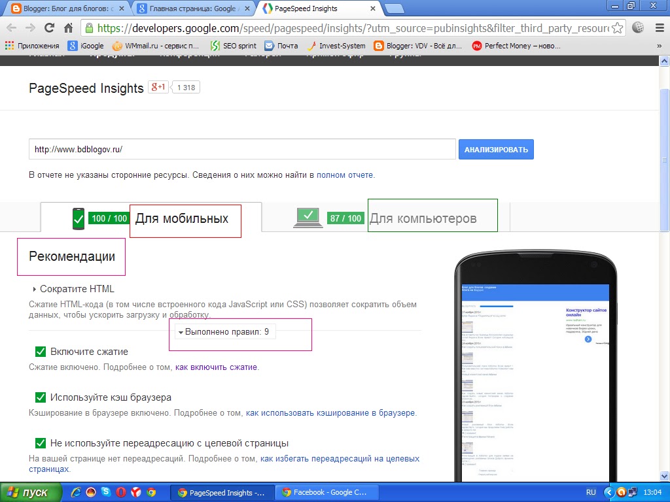The image size is (670, 502).
Task: Launch Opera from quick launch
Action: (x=121, y=492)
